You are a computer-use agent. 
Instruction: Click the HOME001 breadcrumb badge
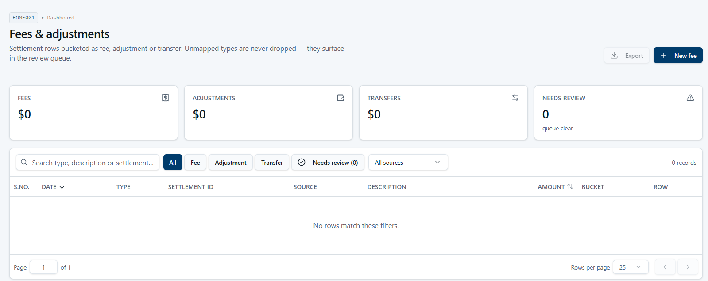23,18
